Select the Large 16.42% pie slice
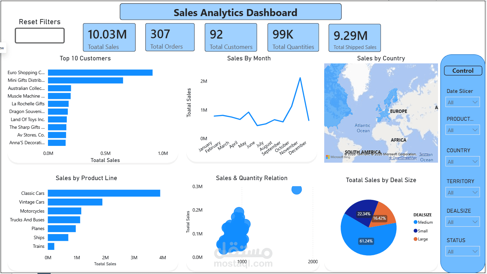The height and width of the screenshot is (274, 487). click(383, 215)
